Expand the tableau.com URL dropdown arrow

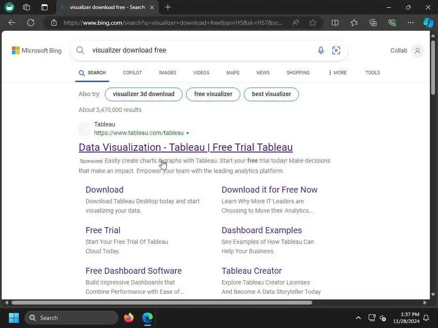coord(187,133)
